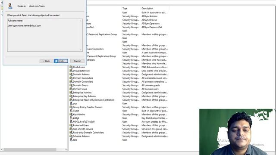
Task: Click the Protected Users group icon
Action: pos(71,125)
